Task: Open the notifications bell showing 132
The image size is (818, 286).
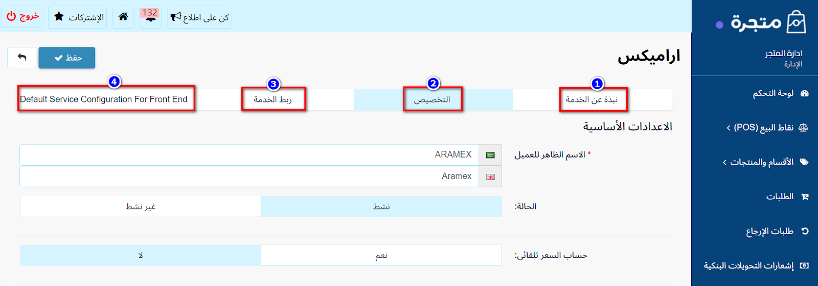Action: point(150,17)
